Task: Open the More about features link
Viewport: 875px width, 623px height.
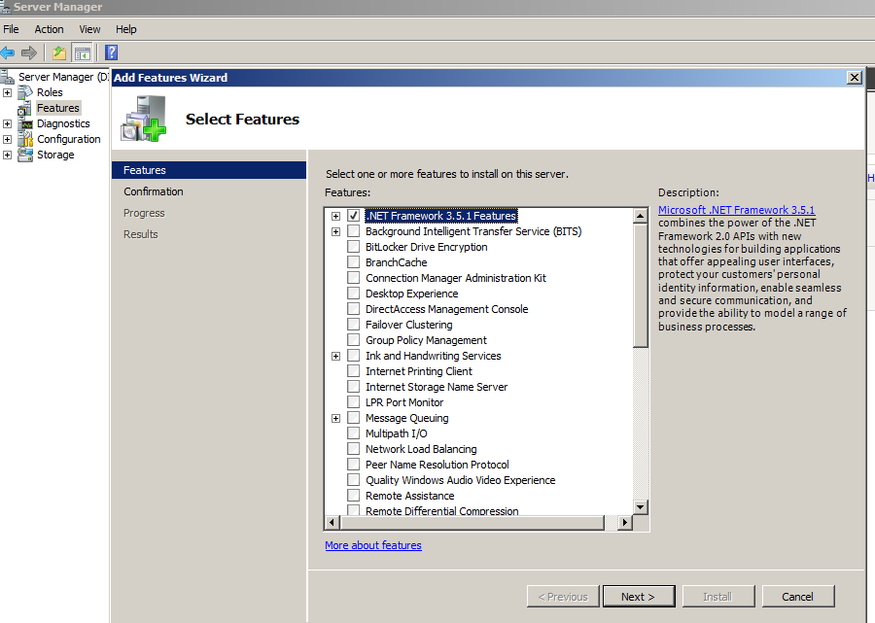Action: point(373,545)
